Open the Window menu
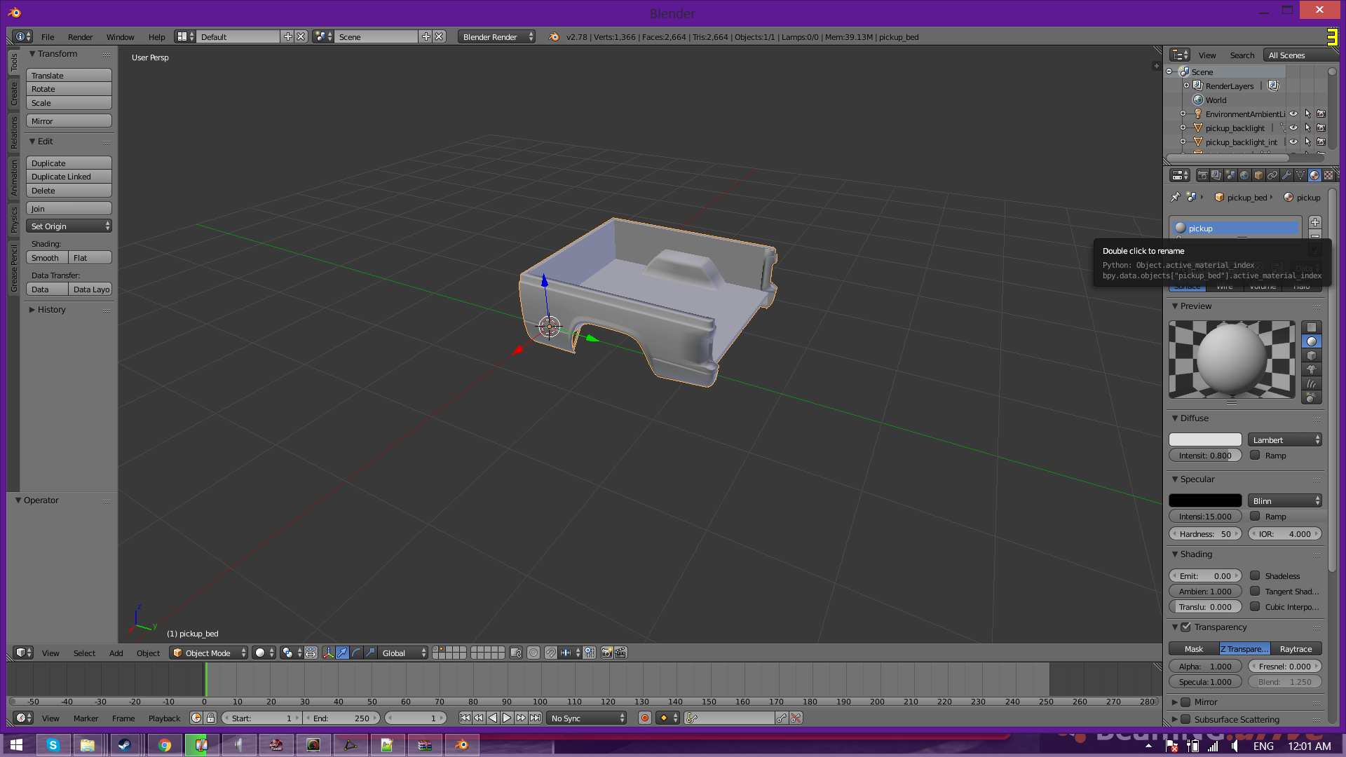 pyautogui.click(x=120, y=37)
